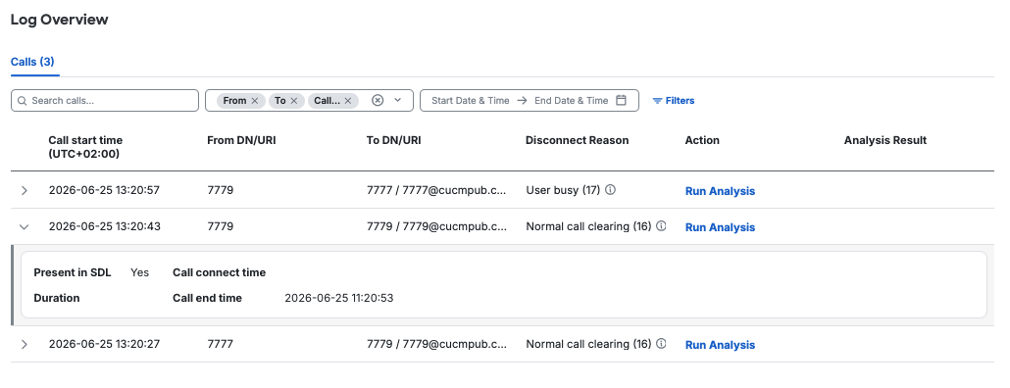Click the End Date & Time field
This screenshot has height=388, width=1010.
[572, 100]
